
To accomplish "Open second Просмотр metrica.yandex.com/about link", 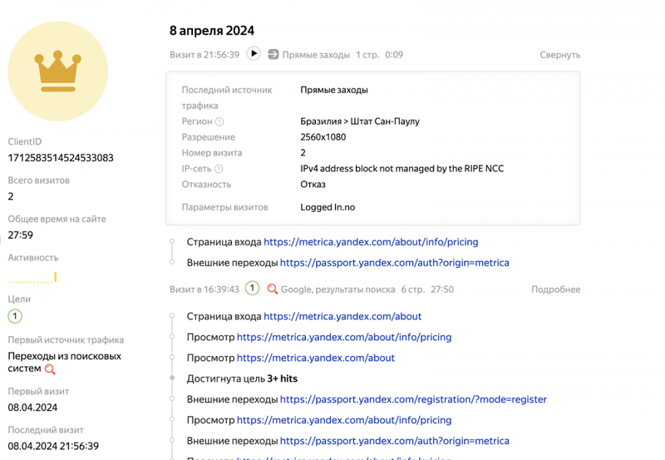I will coord(316,358).
